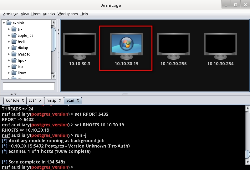Select the Windows host 10.10.30.19 icon
250x170 pixels.
126,46
